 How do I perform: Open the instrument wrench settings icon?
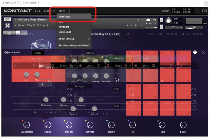click(x=7, y=19)
